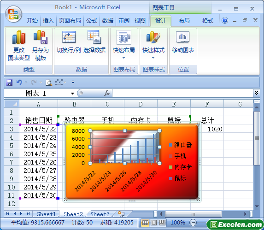
Task: Switch to Page Break Preview
Action: [x=162, y=223]
